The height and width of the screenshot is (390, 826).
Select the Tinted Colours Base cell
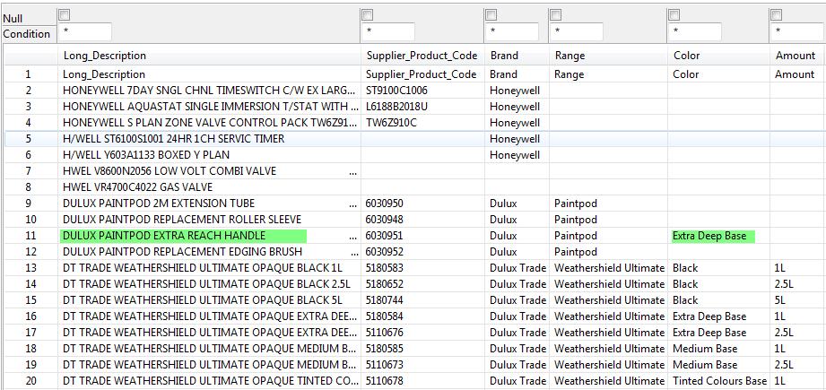(719, 381)
